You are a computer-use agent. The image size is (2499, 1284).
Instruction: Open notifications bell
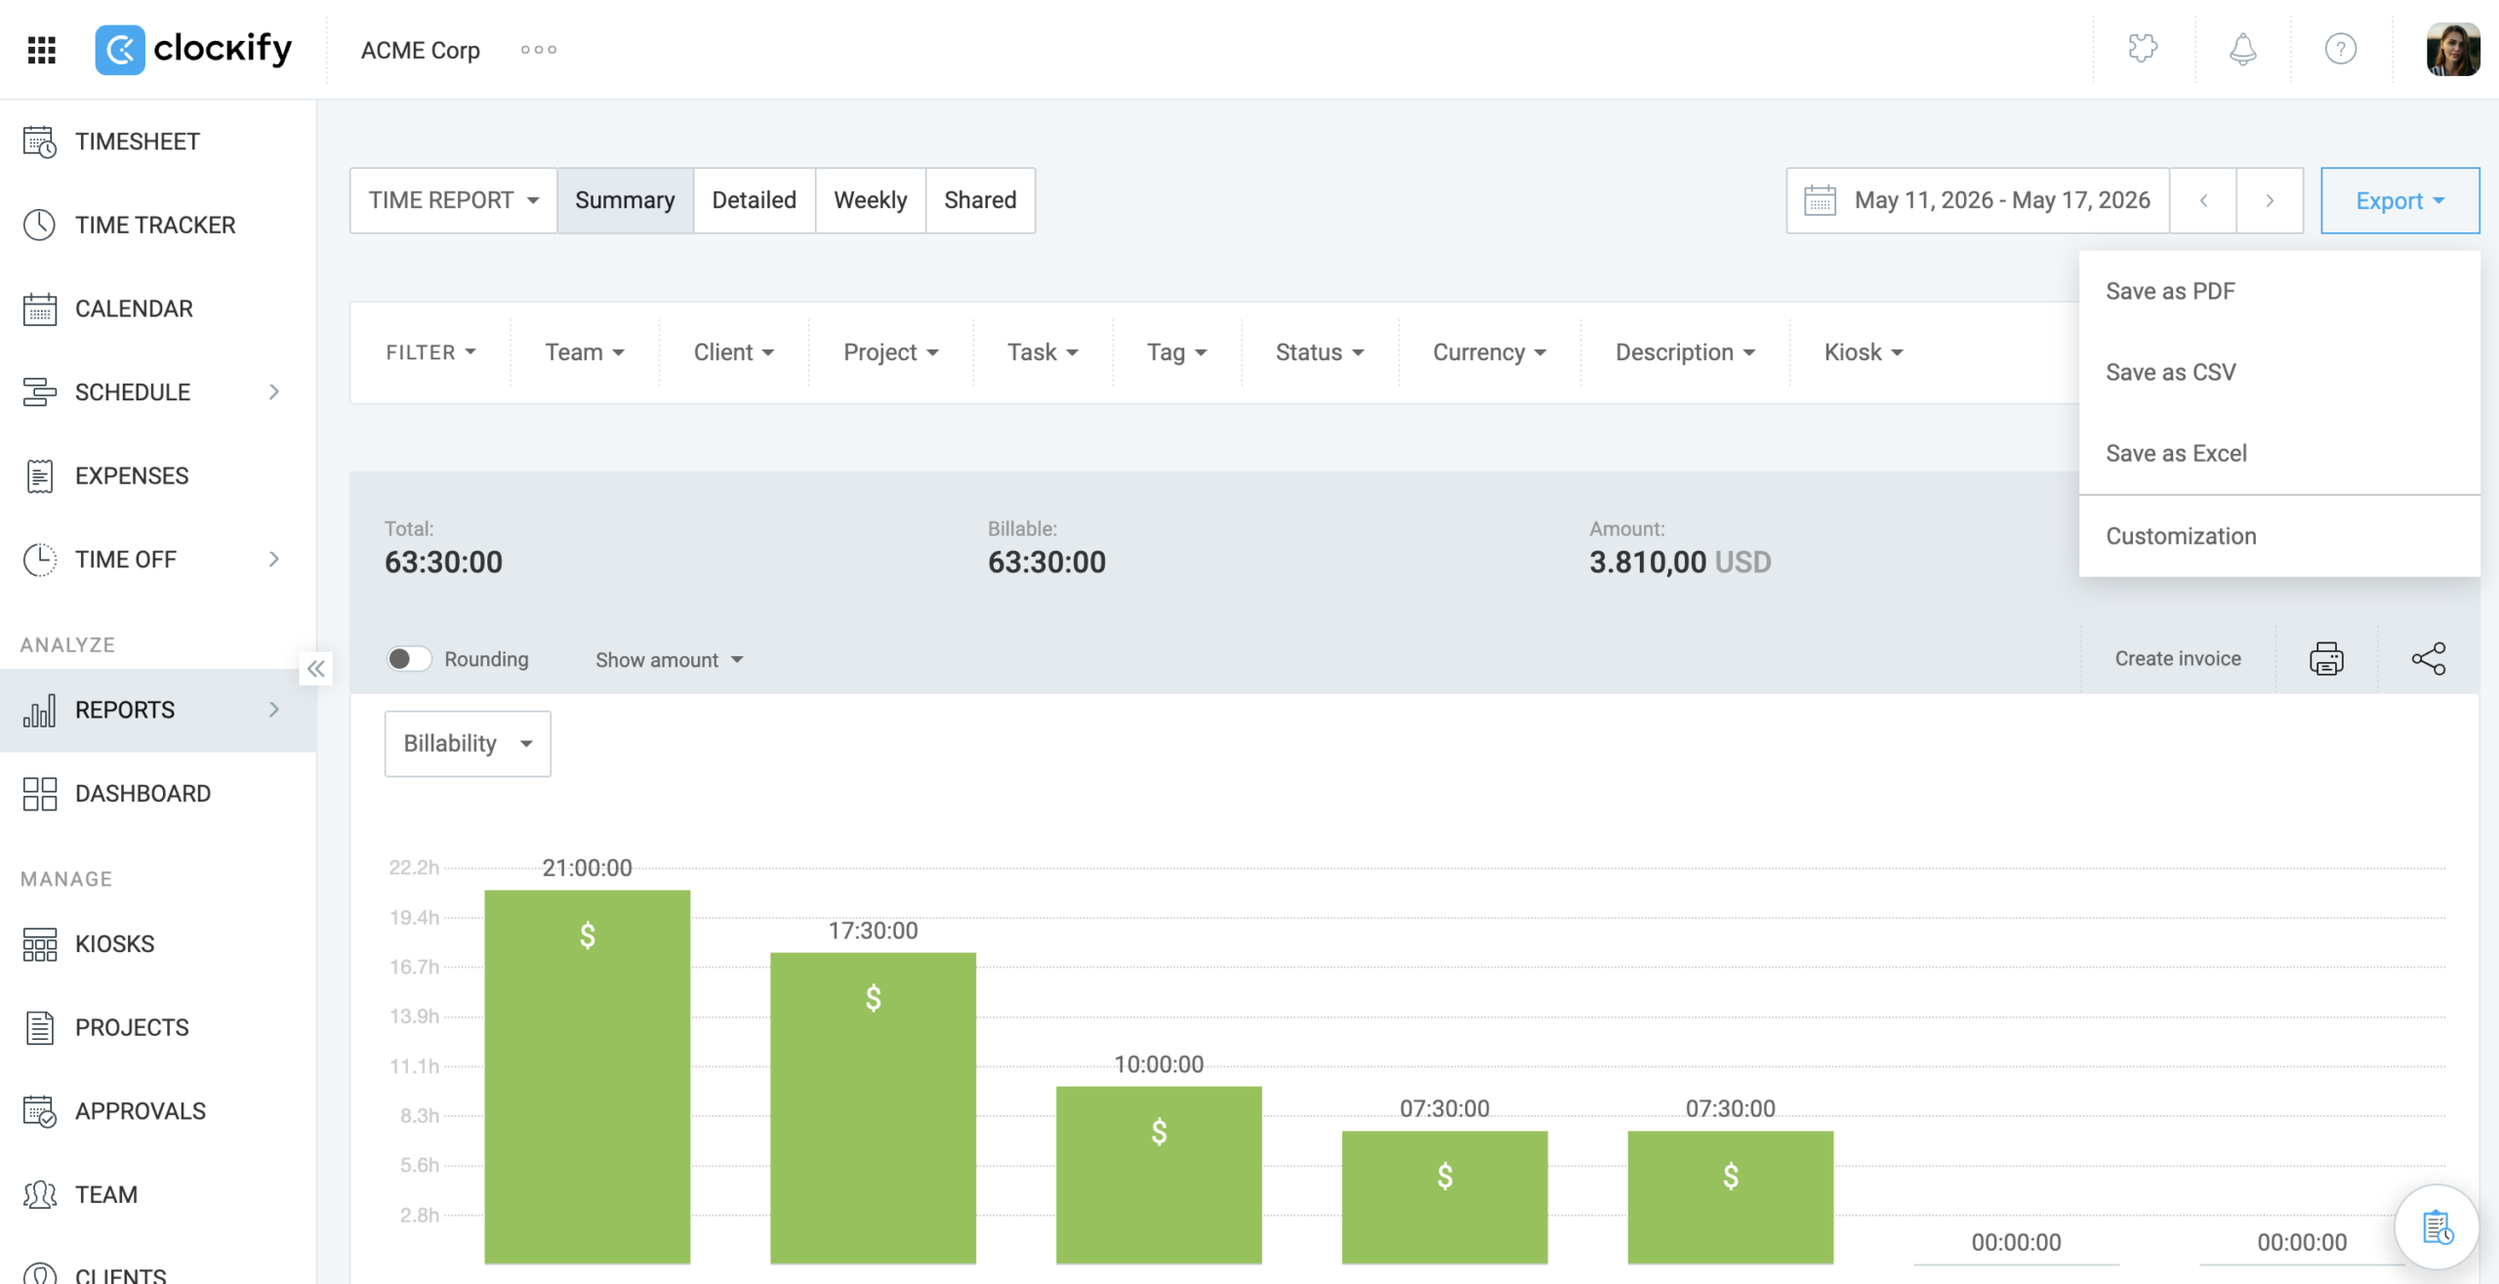point(2243,49)
